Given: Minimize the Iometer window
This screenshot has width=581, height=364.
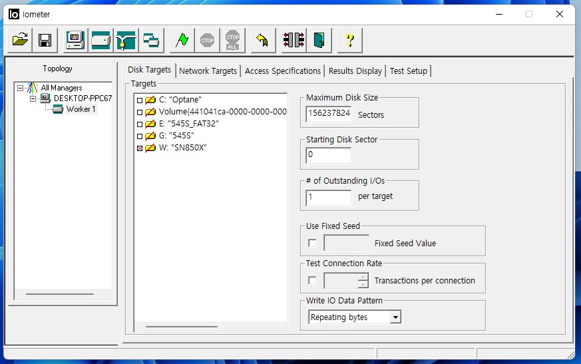Looking at the screenshot, I should (x=499, y=14).
